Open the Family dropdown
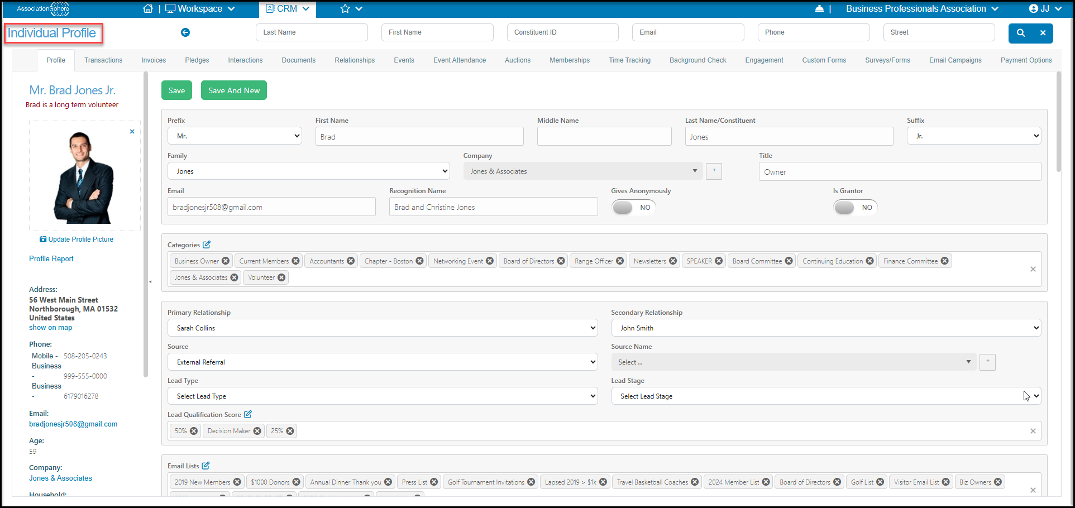Image resolution: width=1075 pixels, height=508 pixels. pos(308,171)
